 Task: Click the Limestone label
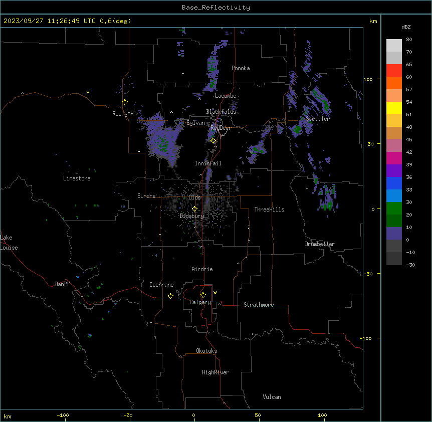click(77, 178)
